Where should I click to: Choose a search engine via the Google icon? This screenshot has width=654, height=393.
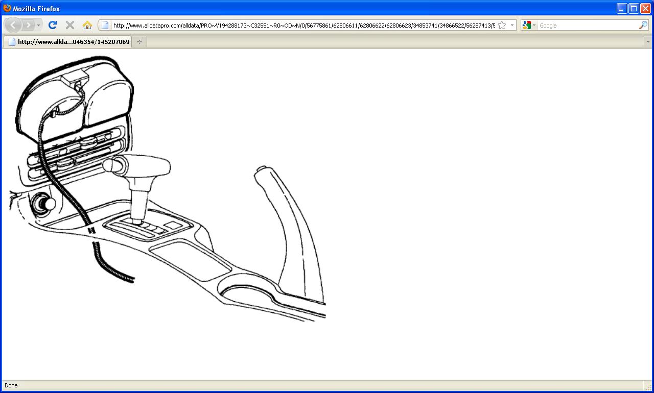[529, 25]
